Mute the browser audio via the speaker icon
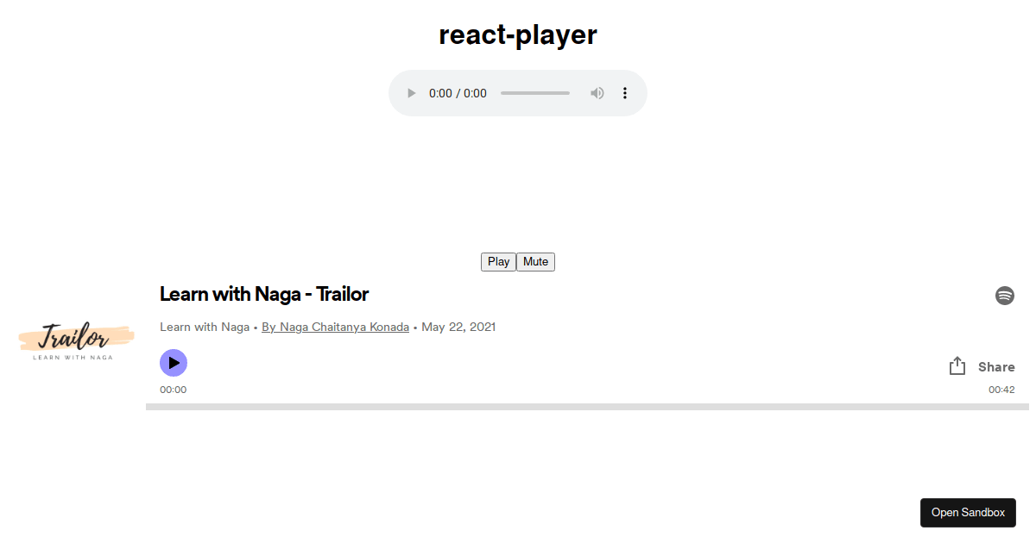Viewport: 1036px width, 543px height. point(597,92)
